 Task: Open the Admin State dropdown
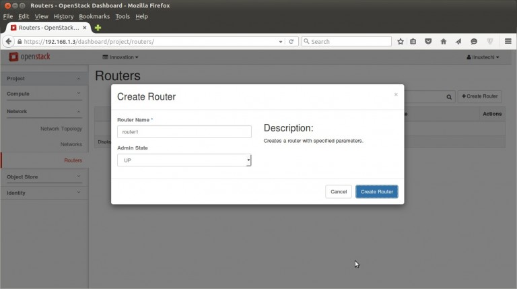tap(184, 160)
